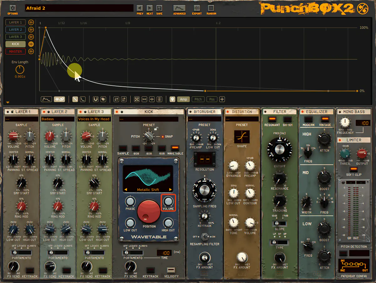The image size is (376, 283).
Task: Open the Distortion preset selector field
Action: [242, 119]
